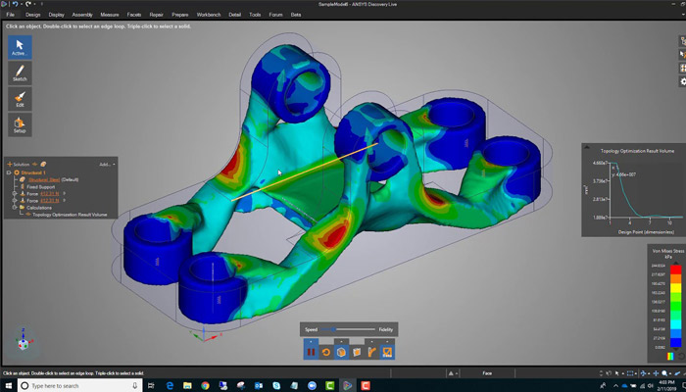This screenshot has height=392, width=686.
Task: Open the Windows Start menu
Action: coord(8,385)
